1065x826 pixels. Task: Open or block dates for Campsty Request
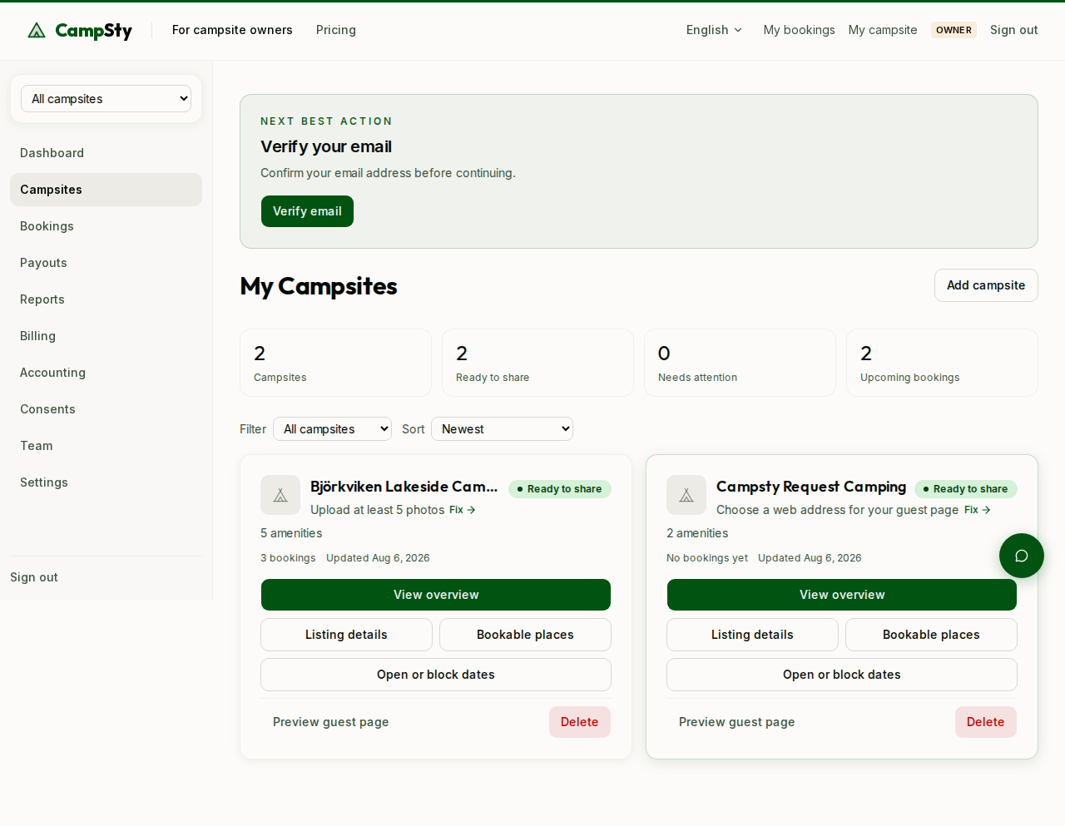(842, 675)
